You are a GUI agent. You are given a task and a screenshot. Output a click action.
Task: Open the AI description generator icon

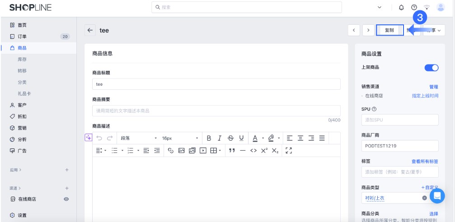coord(88,138)
